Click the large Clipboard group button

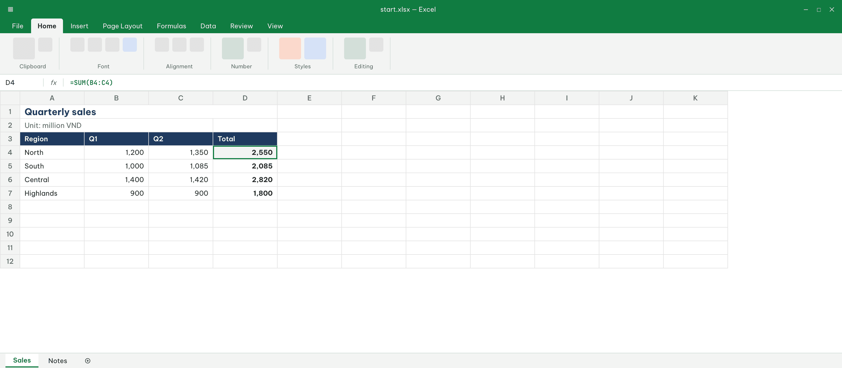pos(24,48)
